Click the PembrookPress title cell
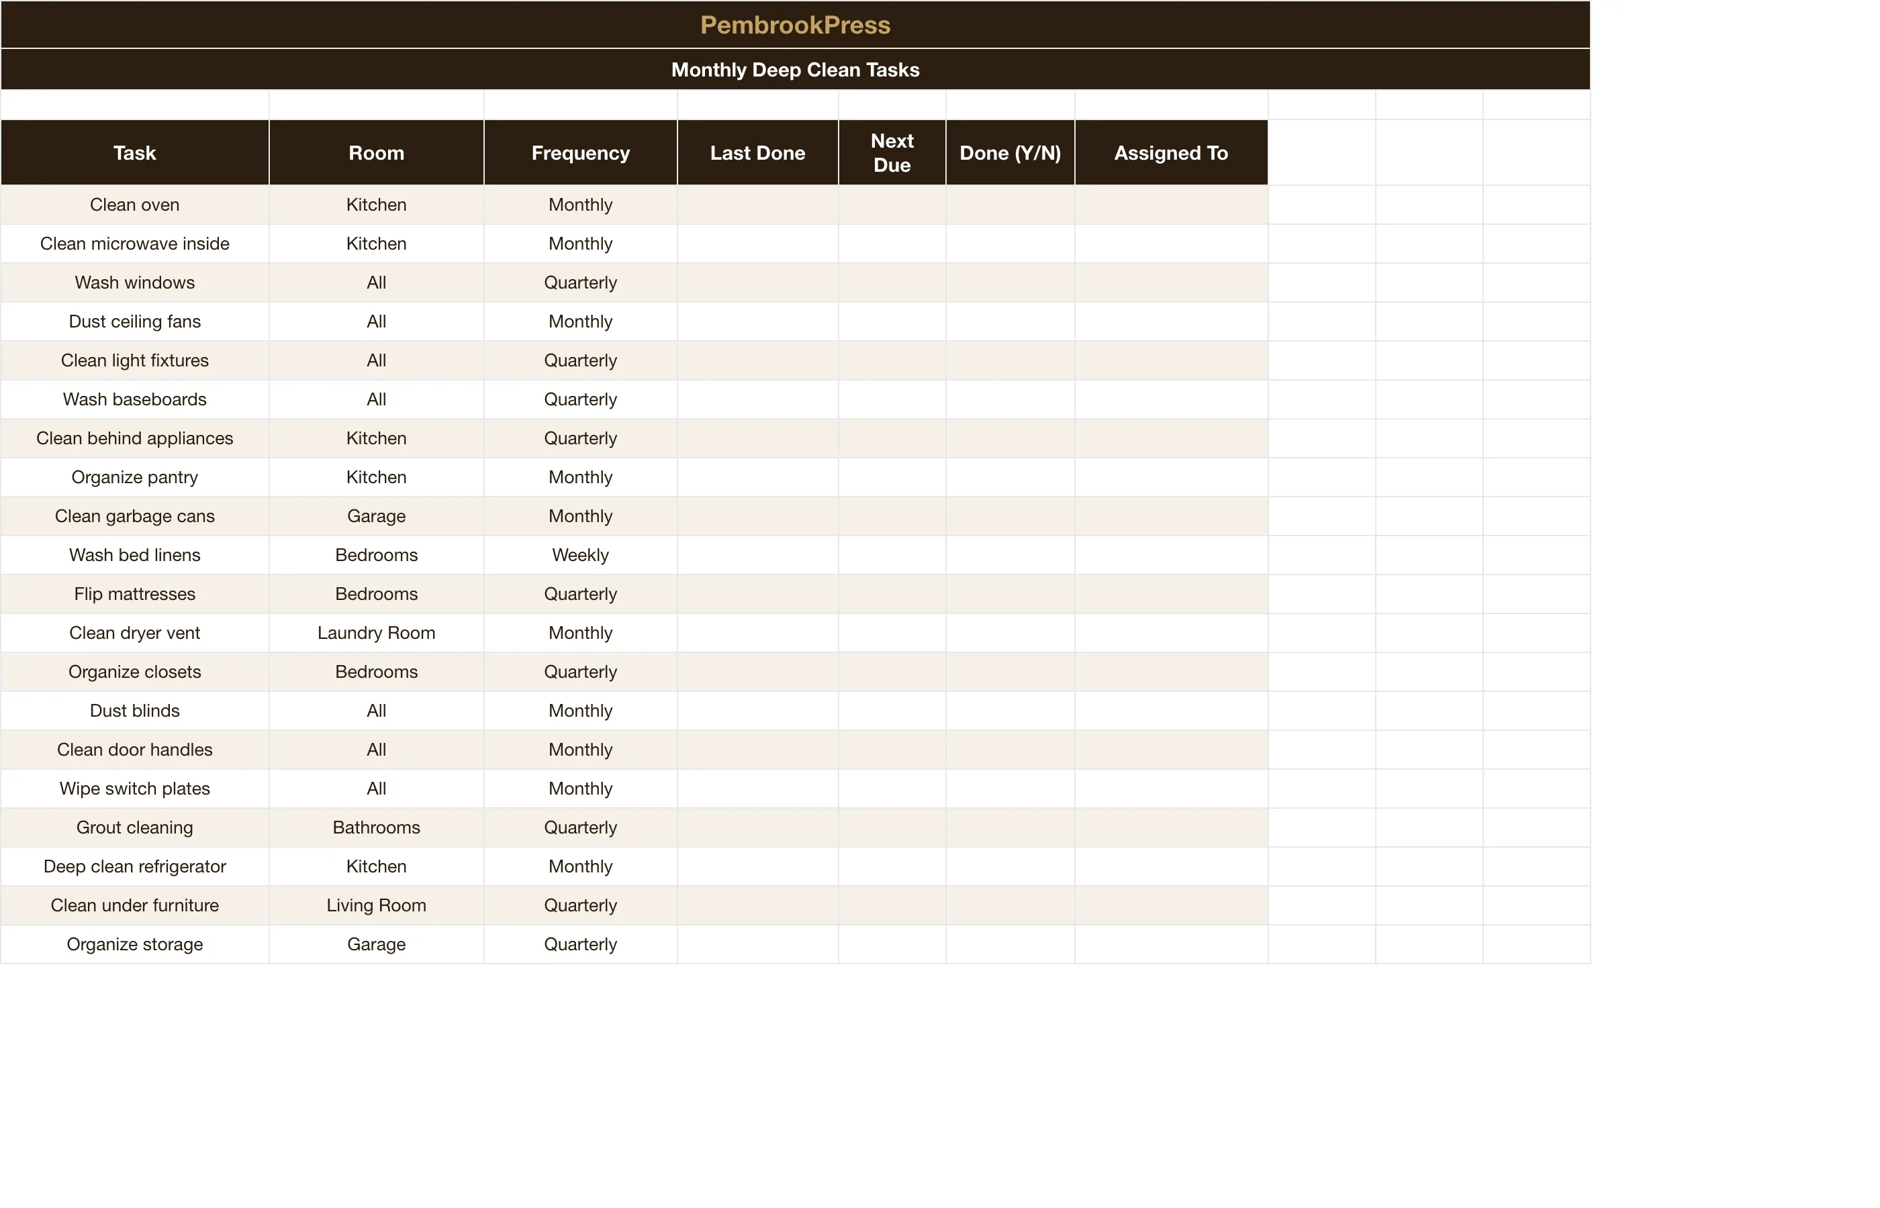The image size is (1880, 1208). click(x=795, y=24)
